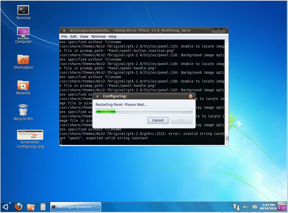Open the terminal Help menu

point(112,36)
